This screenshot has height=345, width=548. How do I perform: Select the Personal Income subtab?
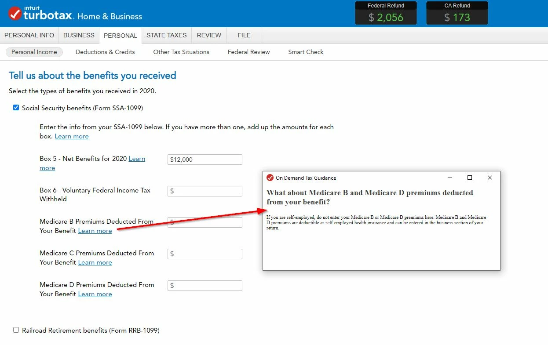coord(34,52)
